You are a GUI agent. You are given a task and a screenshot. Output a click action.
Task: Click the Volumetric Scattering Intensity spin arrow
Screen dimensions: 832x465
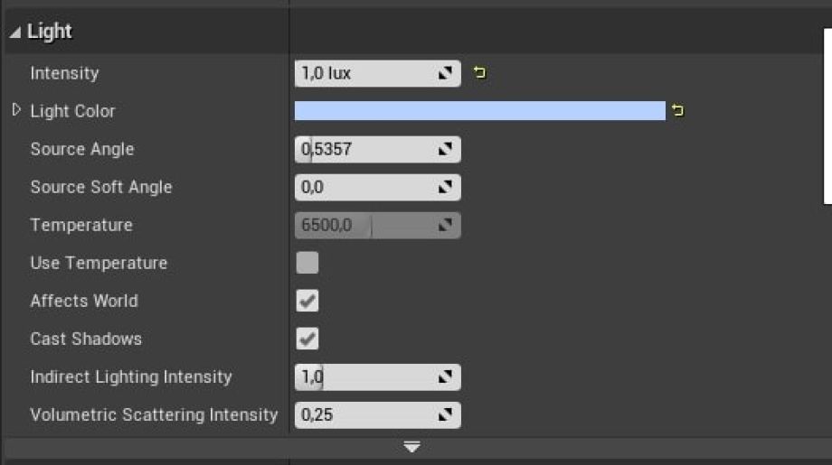444,414
